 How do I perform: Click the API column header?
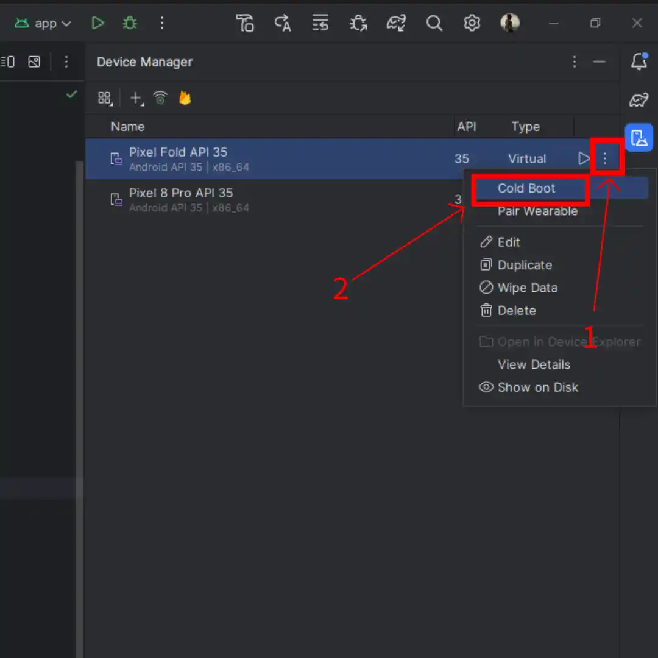pyautogui.click(x=467, y=127)
